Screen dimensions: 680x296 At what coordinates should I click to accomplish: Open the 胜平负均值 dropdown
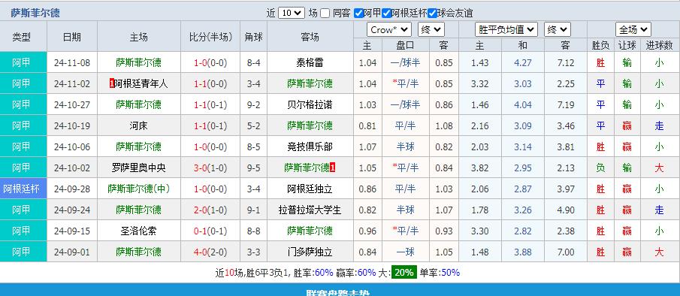point(506,30)
